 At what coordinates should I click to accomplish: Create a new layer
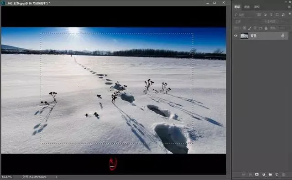click(277, 175)
